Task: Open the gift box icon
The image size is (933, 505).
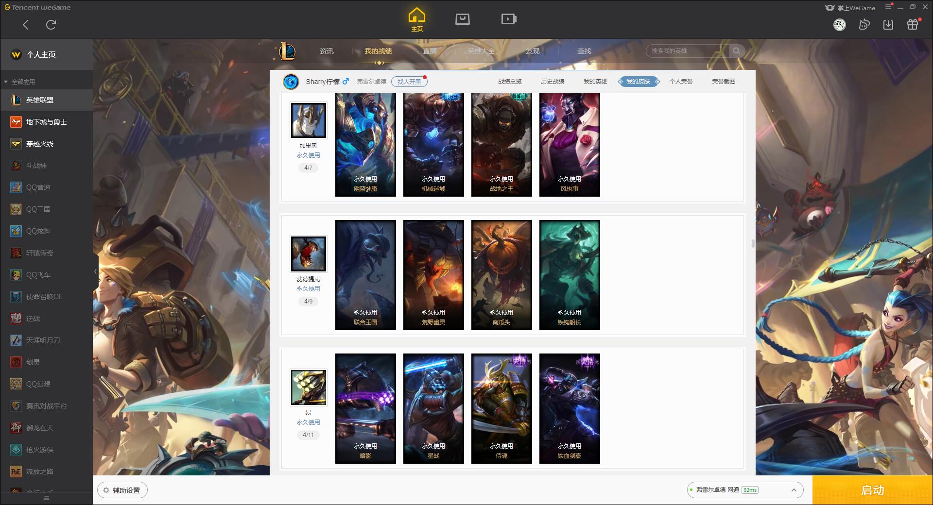Action: tap(913, 25)
